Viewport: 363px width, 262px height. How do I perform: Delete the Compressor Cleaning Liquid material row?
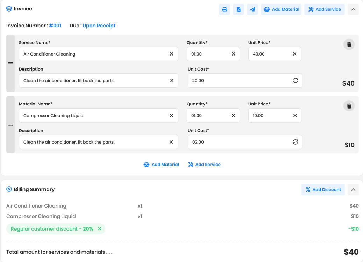click(349, 106)
